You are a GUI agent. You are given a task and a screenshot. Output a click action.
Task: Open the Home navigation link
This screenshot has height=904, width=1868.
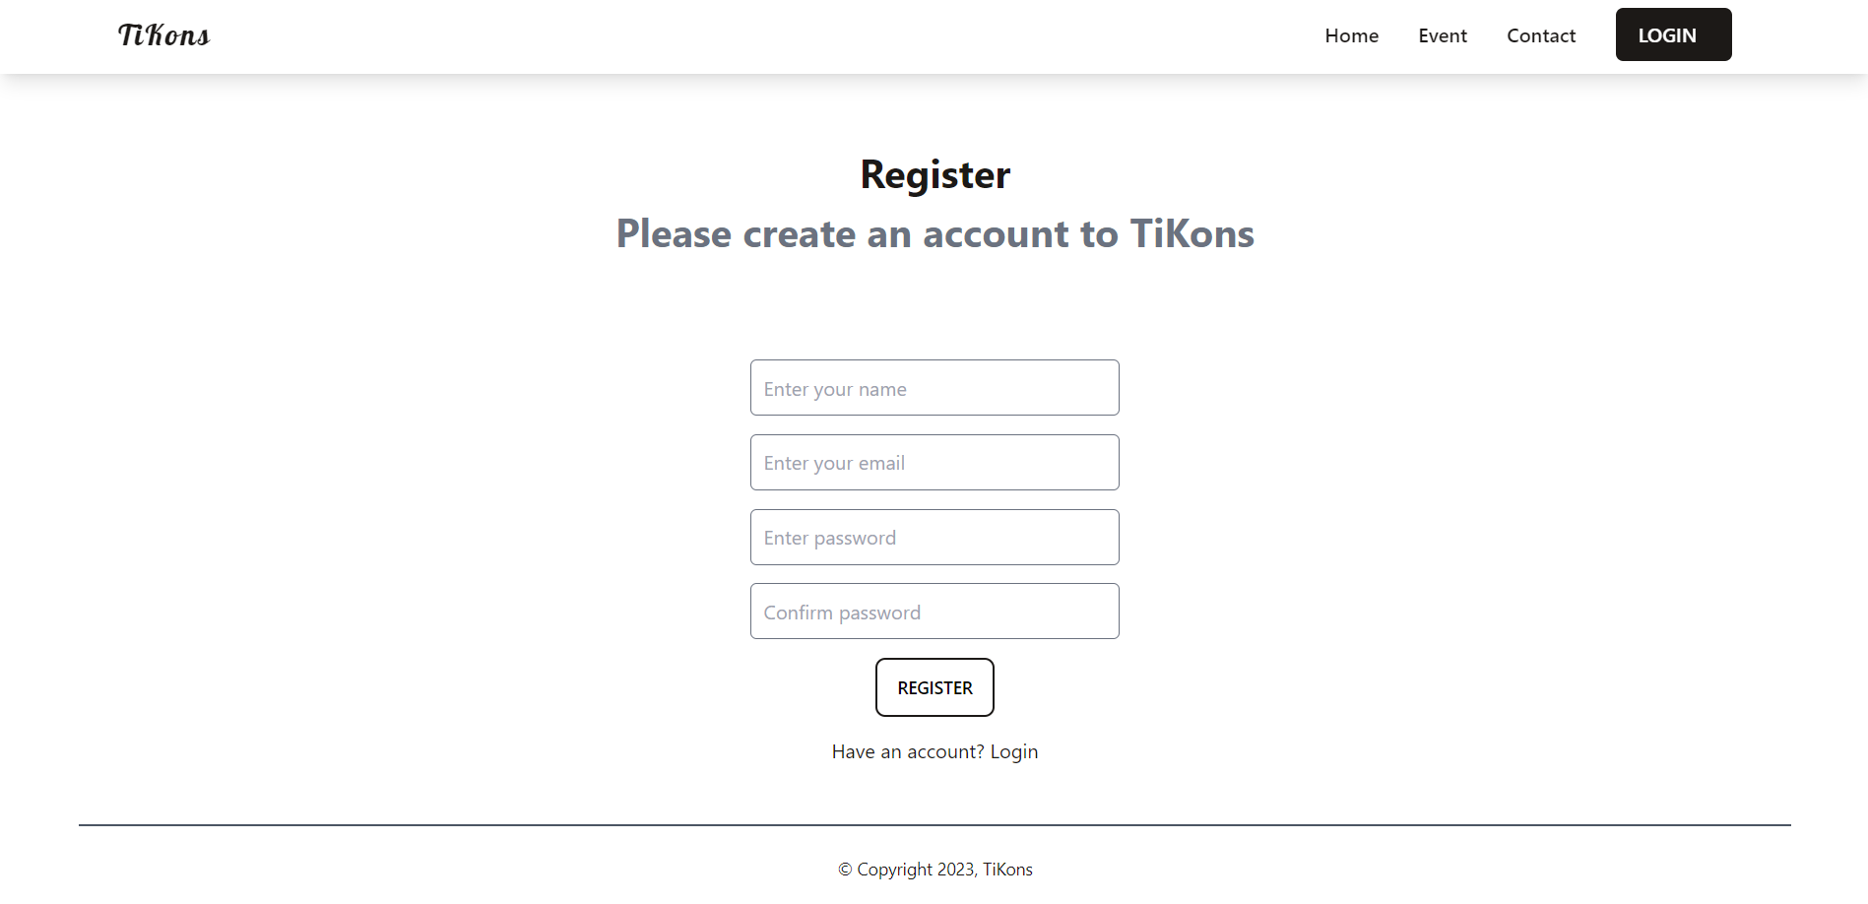[1351, 35]
